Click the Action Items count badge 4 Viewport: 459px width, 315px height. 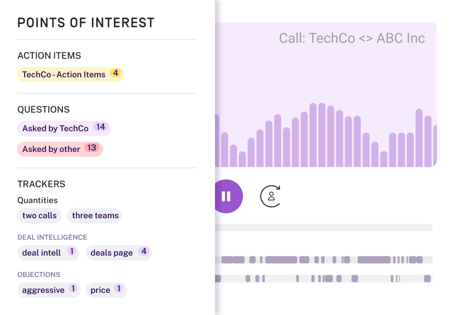(x=116, y=73)
